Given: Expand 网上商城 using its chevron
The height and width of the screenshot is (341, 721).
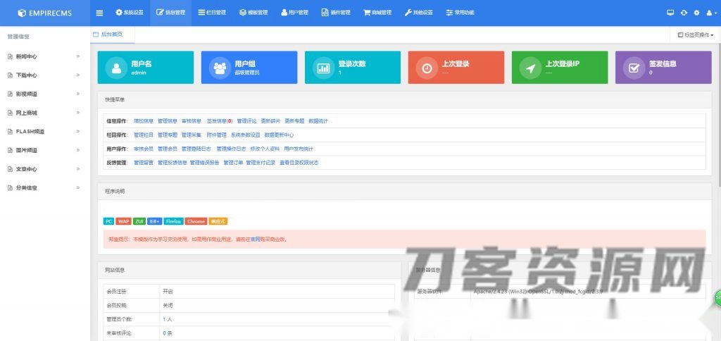Looking at the screenshot, I should (x=78, y=113).
